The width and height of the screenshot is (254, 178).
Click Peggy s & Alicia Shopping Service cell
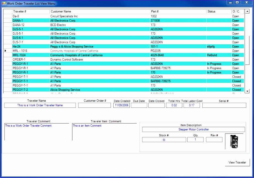(100, 46)
